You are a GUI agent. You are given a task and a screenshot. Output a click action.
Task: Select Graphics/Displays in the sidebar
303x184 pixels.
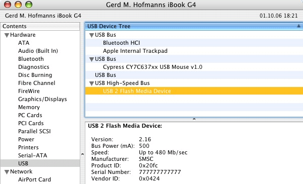pos(42,99)
